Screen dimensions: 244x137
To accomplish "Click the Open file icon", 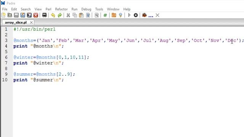I will point(10,15).
